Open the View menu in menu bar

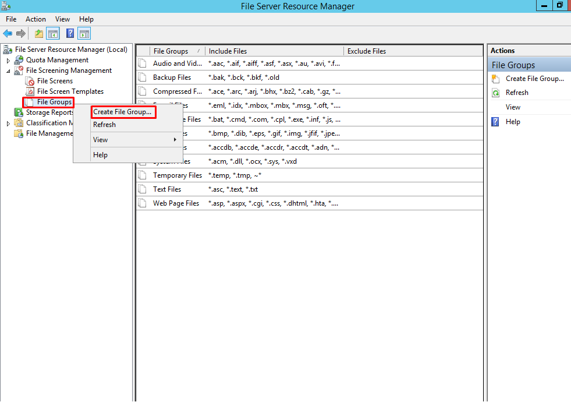coord(62,19)
